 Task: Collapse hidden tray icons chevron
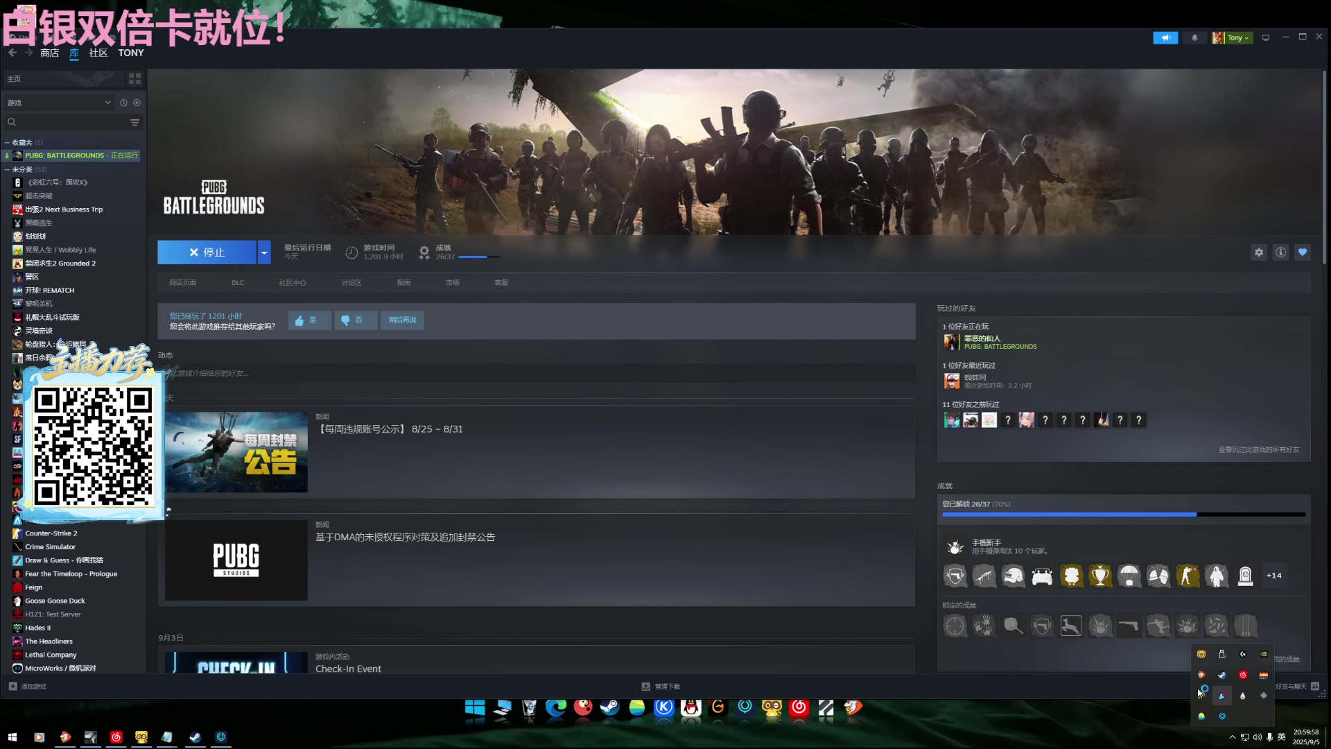(1232, 737)
